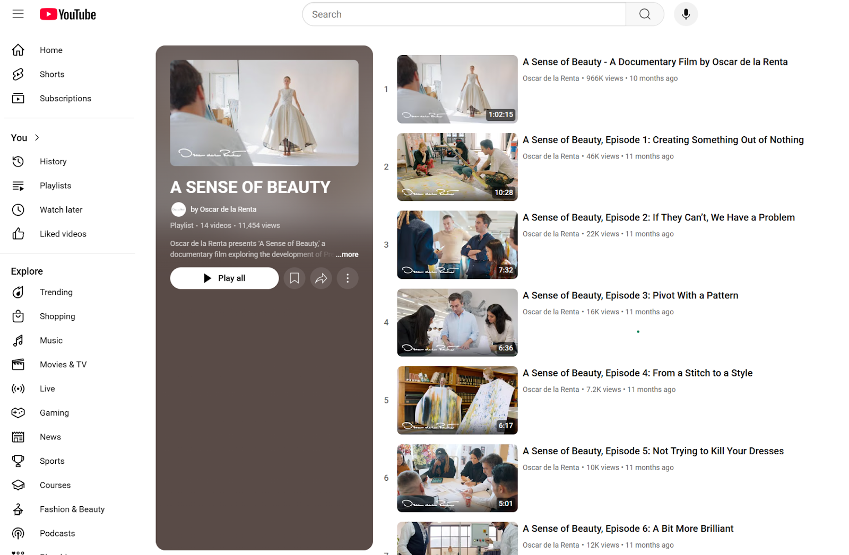Select Subscriptions menu label

click(65, 98)
